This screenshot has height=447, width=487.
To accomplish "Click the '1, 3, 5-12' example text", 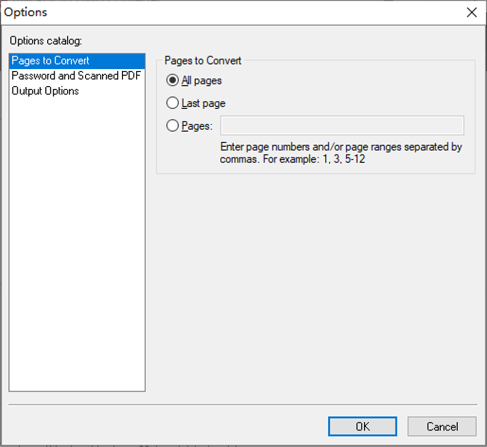I will coord(344,159).
